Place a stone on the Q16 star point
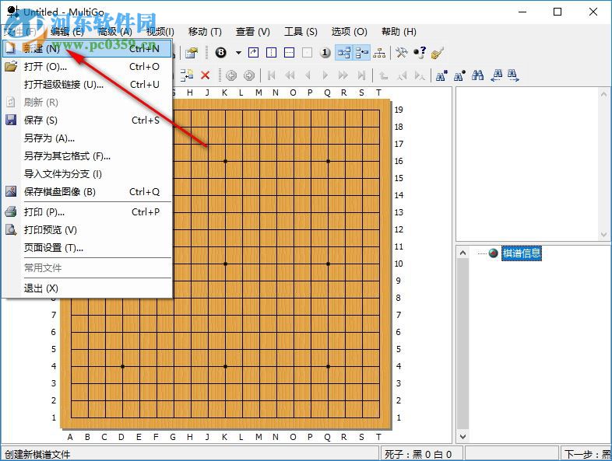This screenshot has height=461, width=612. [x=328, y=161]
